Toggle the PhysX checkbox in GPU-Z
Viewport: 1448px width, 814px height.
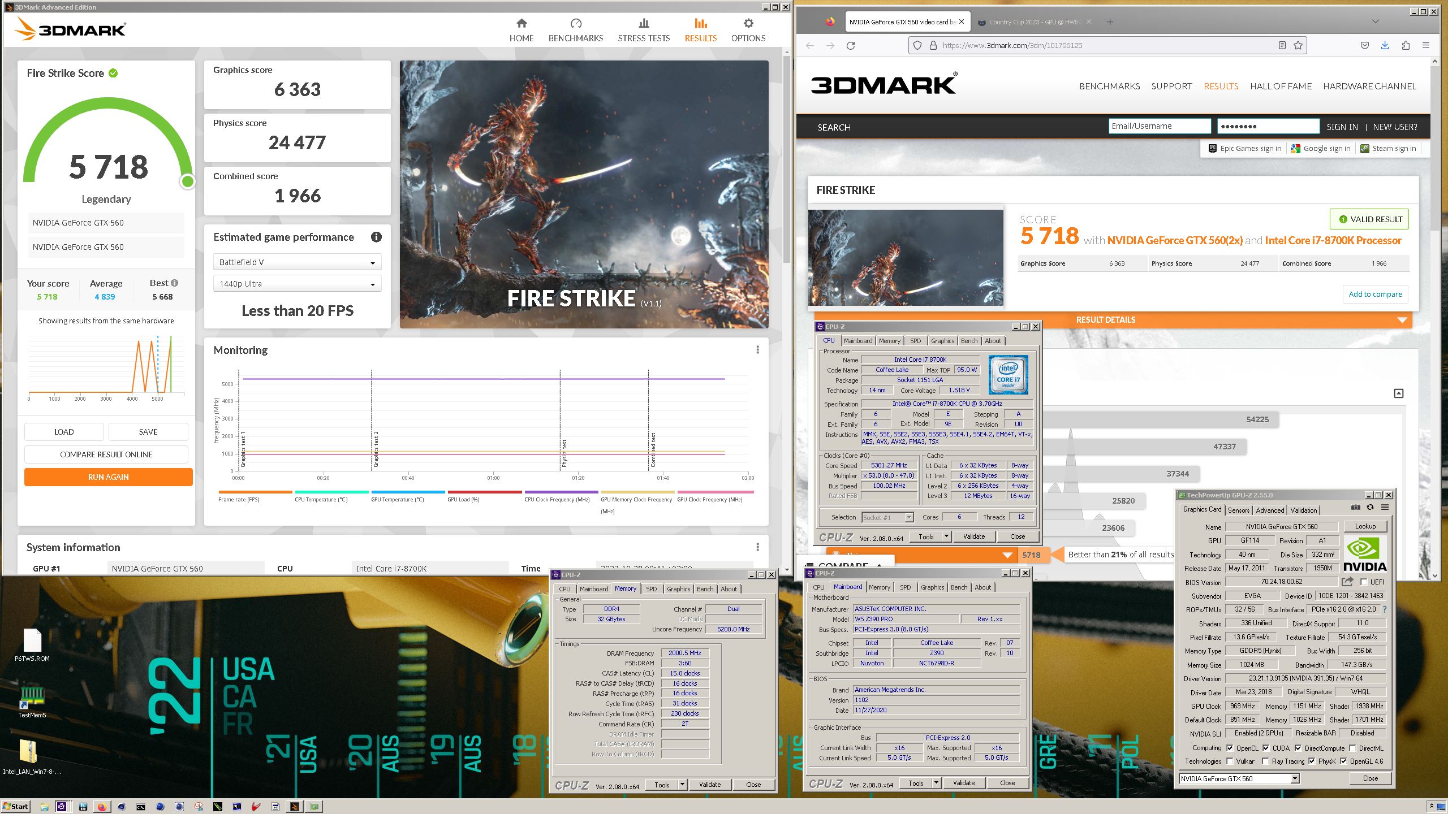[x=1312, y=761]
